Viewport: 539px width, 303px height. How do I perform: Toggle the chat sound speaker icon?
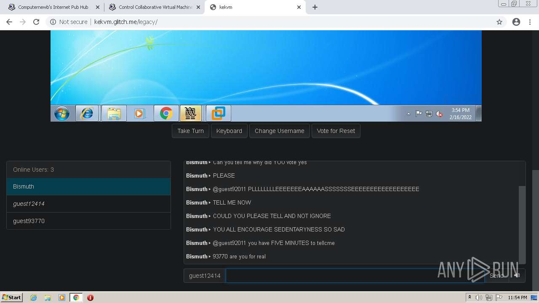point(517,276)
